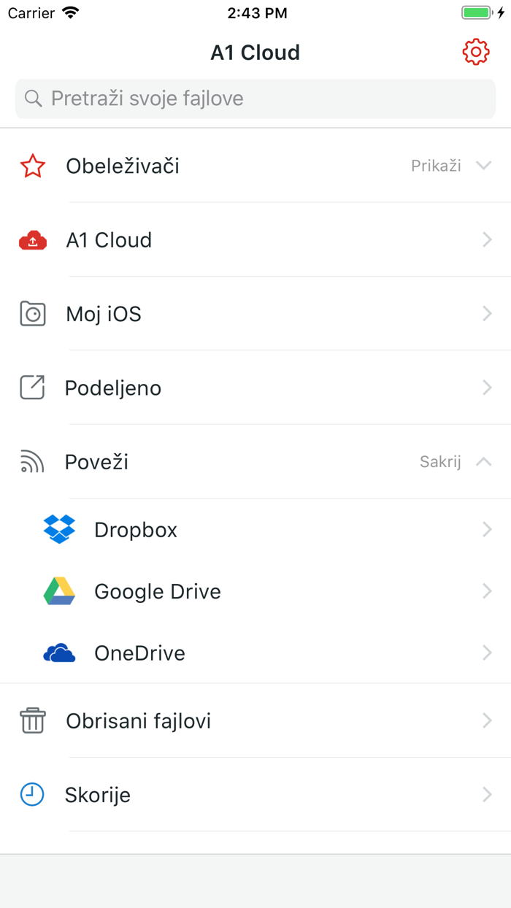Tap the Podeljeno share icon
Screen dimensions: 511x908
point(32,388)
